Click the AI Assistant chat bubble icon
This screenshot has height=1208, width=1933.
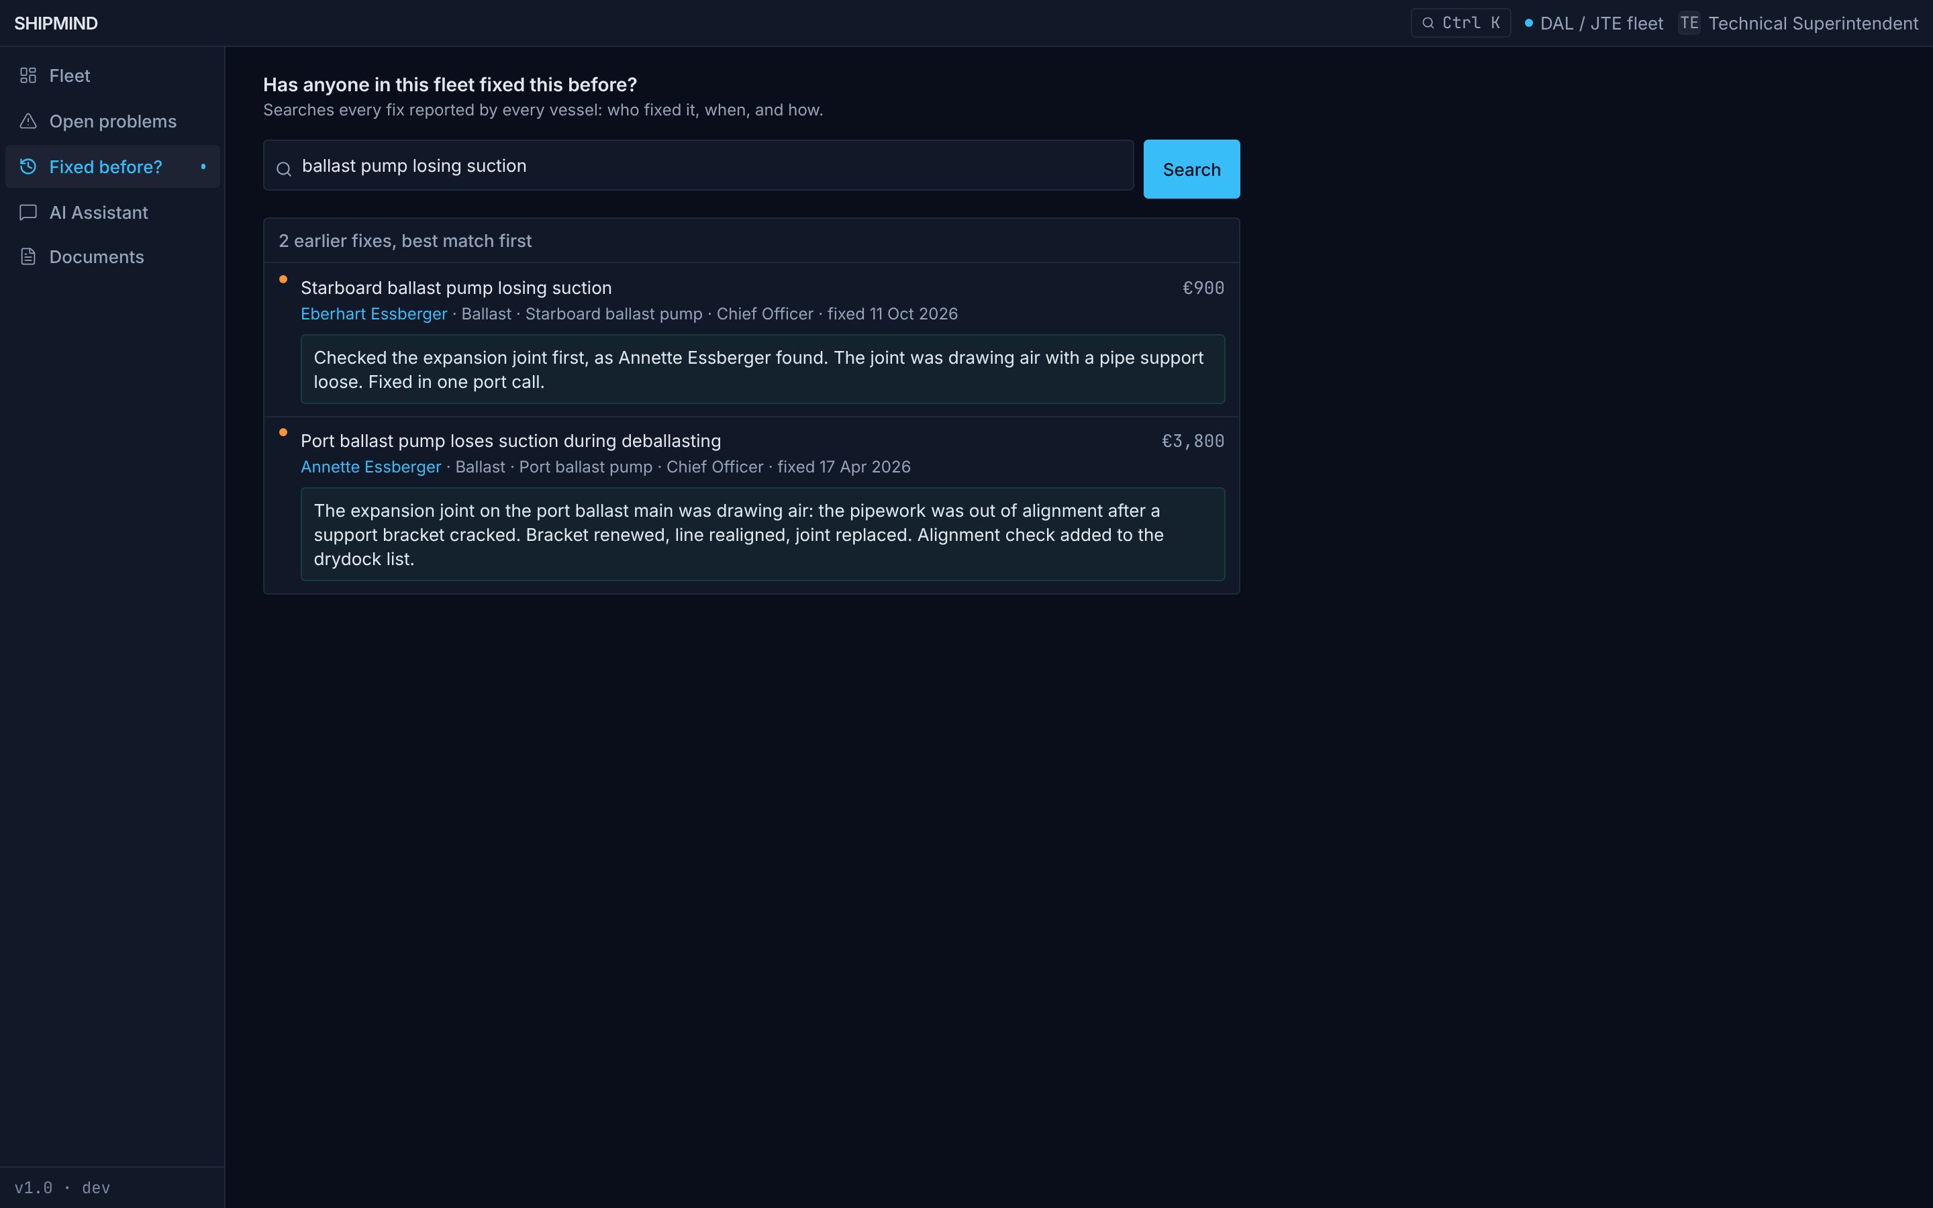(28, 211)
